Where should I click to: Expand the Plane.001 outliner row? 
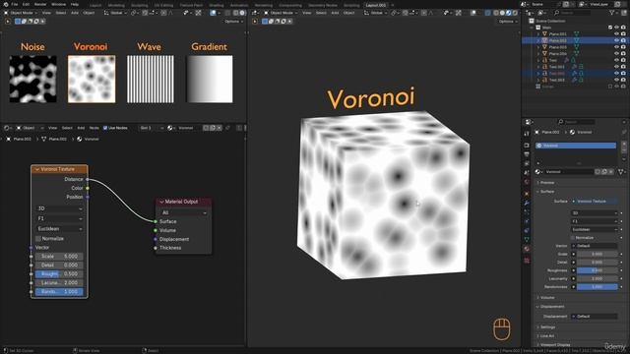click(538, 34)
